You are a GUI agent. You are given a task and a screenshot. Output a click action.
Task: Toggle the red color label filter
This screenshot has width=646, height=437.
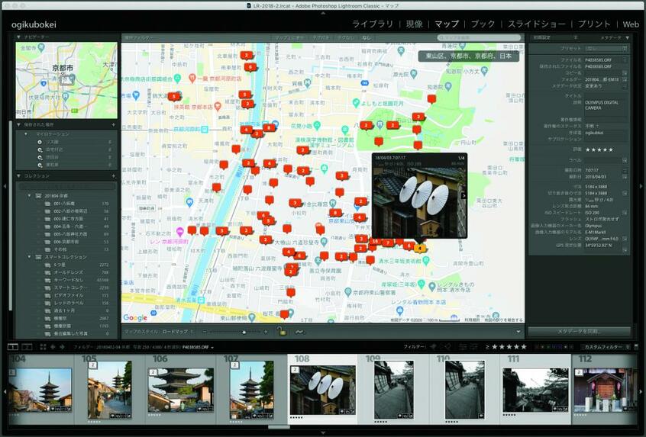click(538, 347)
